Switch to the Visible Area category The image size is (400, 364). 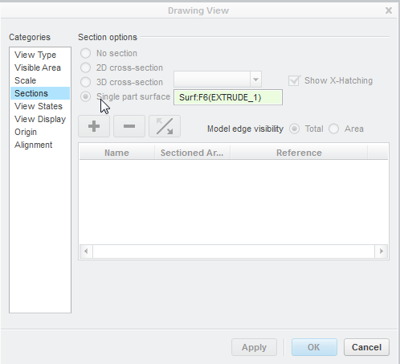[x=38, y=67]
